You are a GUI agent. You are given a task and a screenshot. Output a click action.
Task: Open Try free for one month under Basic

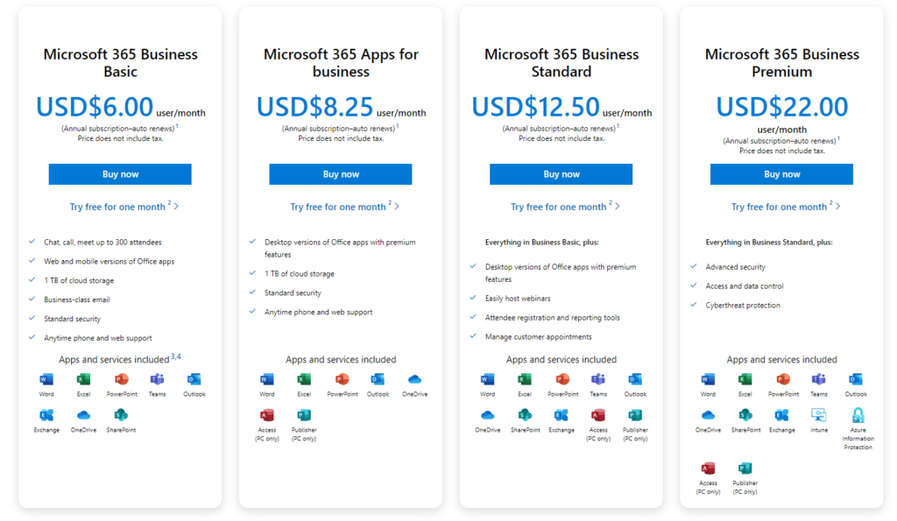pos(117,207)
